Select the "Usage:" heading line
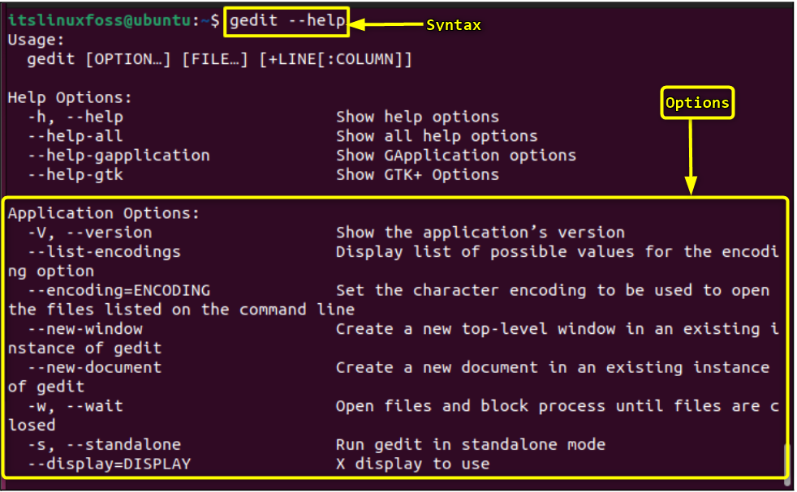797x492 pixels. point(36,40)
